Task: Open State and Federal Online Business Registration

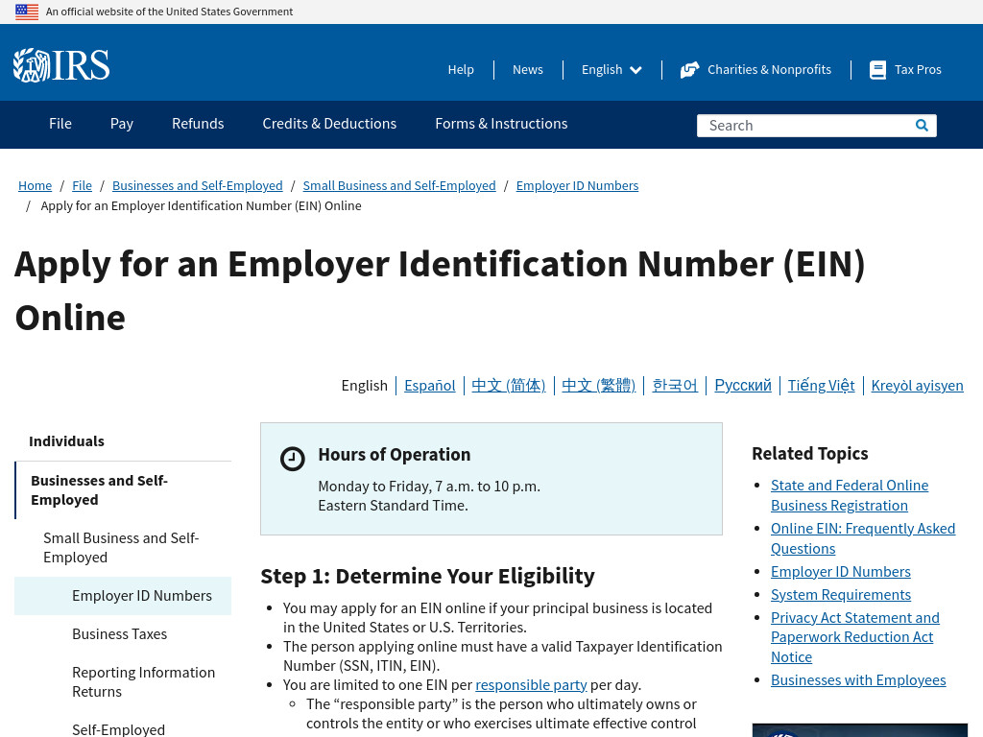Action: point(850,495)
